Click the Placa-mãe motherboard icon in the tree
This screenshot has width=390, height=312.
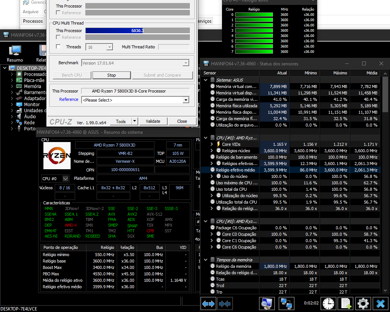(19, 80)
